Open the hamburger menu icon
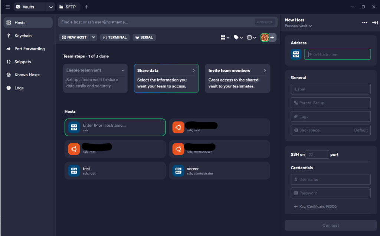This screenshot has width=380, height=236. point(7,7)
